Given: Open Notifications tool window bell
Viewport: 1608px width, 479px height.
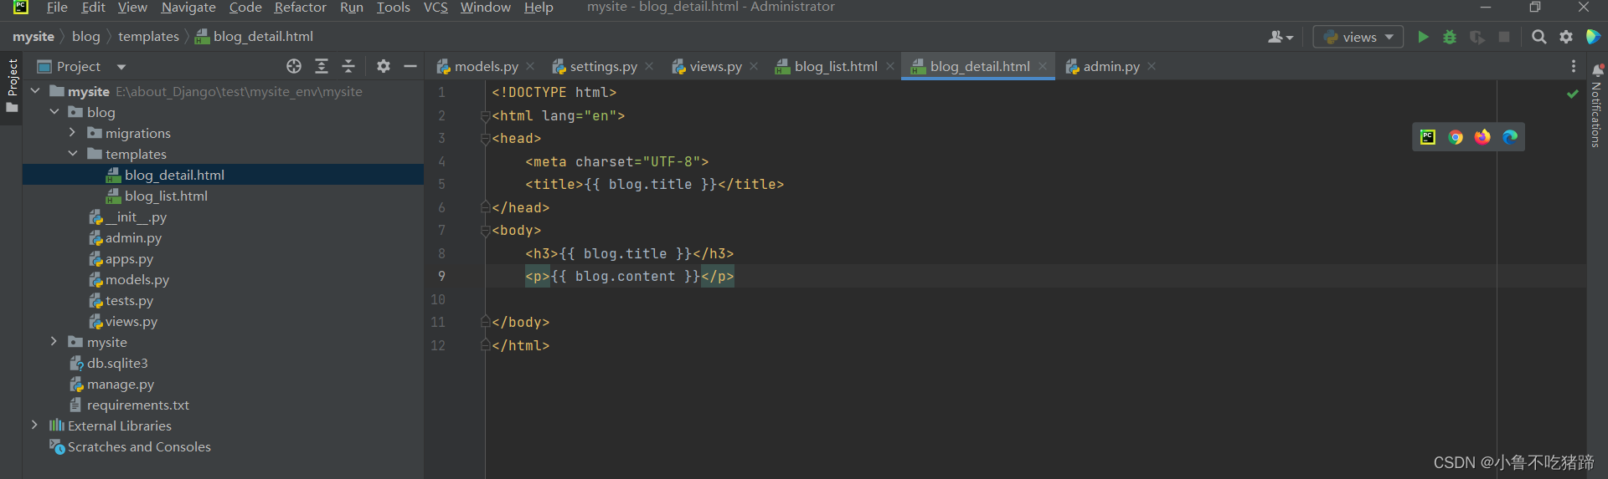Looking at the screenshot, I should (1597, 69).
